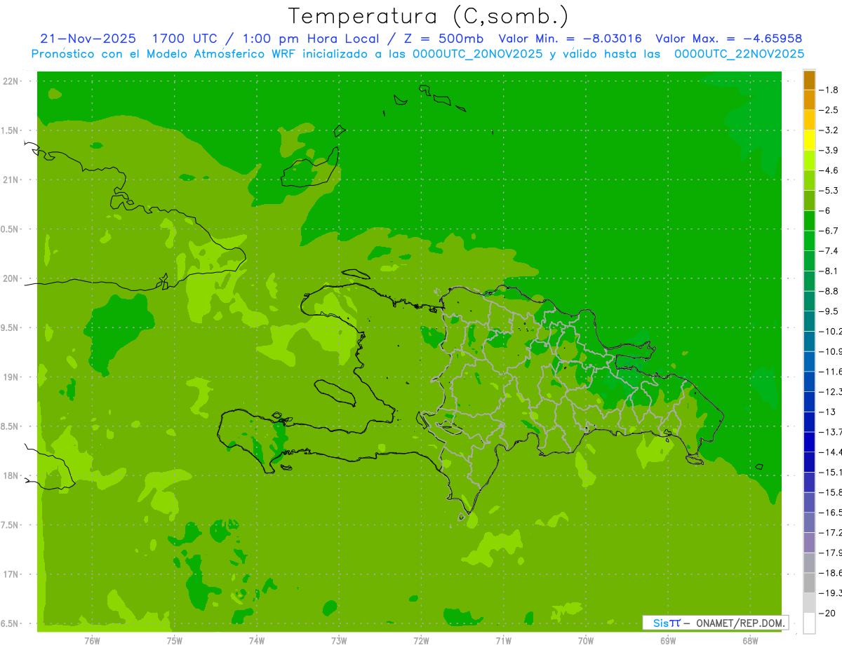Viewport: 842px width, 650px height.
Task: Select the '21-Nov-2025' date text
Action: (x=87, y=39)
